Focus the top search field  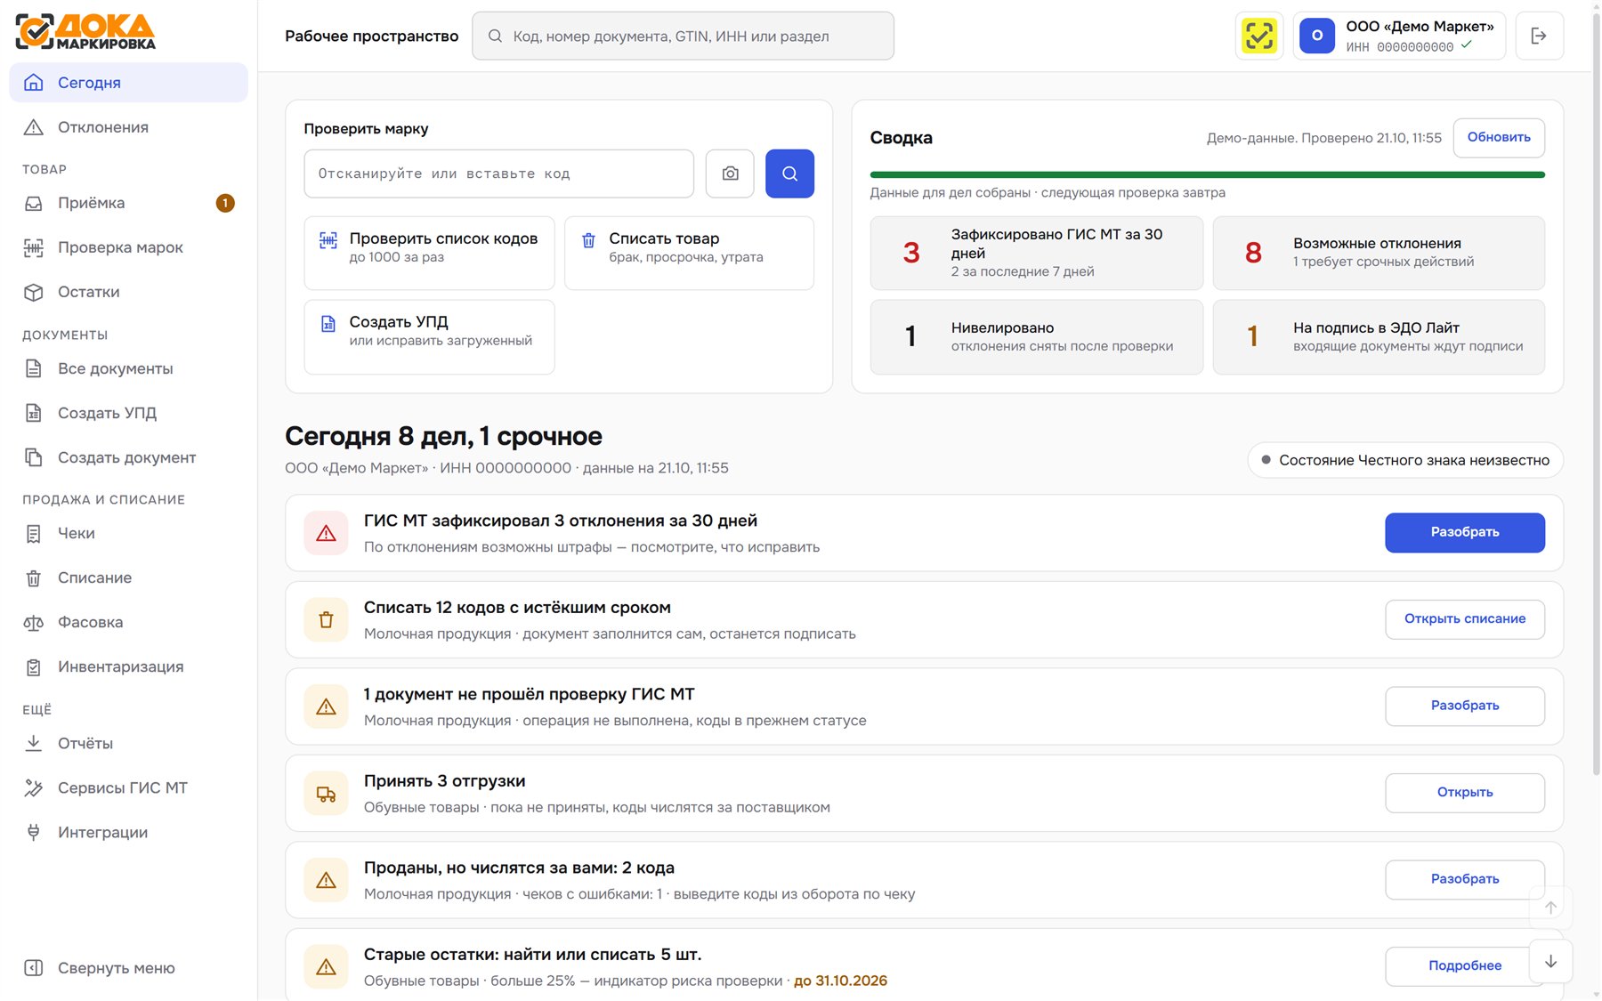click(x=683, y=36)
